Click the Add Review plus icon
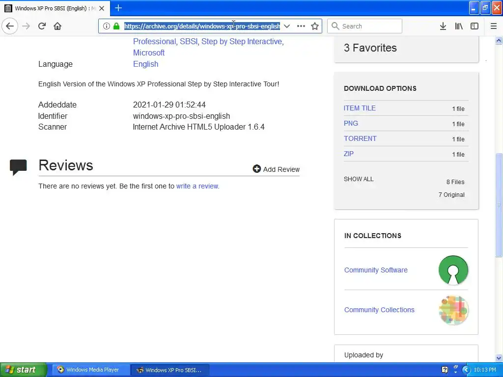Viewport: 503px width, 377px height. (x=256, y=169)
